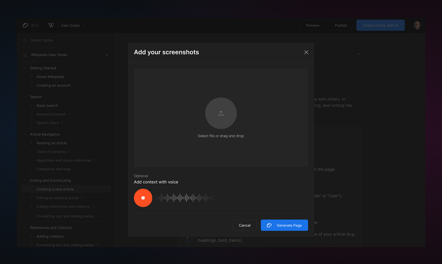Open Formatting text under References and Citations
442x264 pixels.
tap(65, 245)
